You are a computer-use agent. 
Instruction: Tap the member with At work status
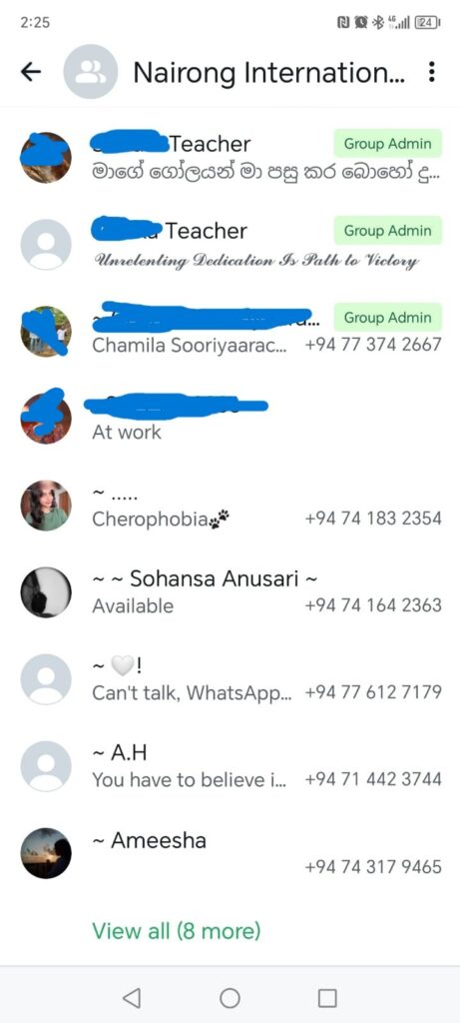click(x=230, y=419)
